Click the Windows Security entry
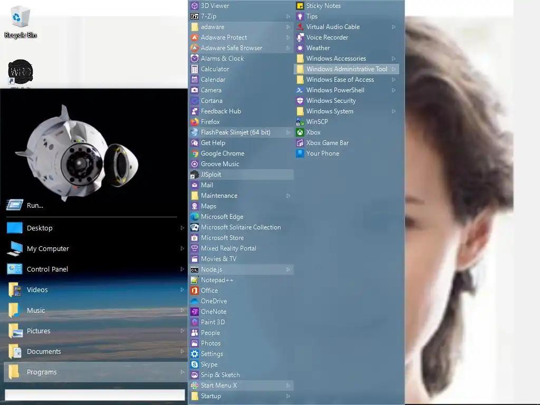The height and width of the screenshot is (405, 540). pyautogui.click(x=346, y=101)
